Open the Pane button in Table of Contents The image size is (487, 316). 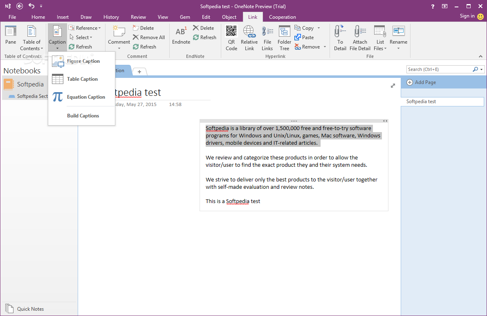click(11, 35)
